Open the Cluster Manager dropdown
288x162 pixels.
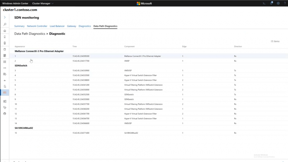[x=43, y=3]
